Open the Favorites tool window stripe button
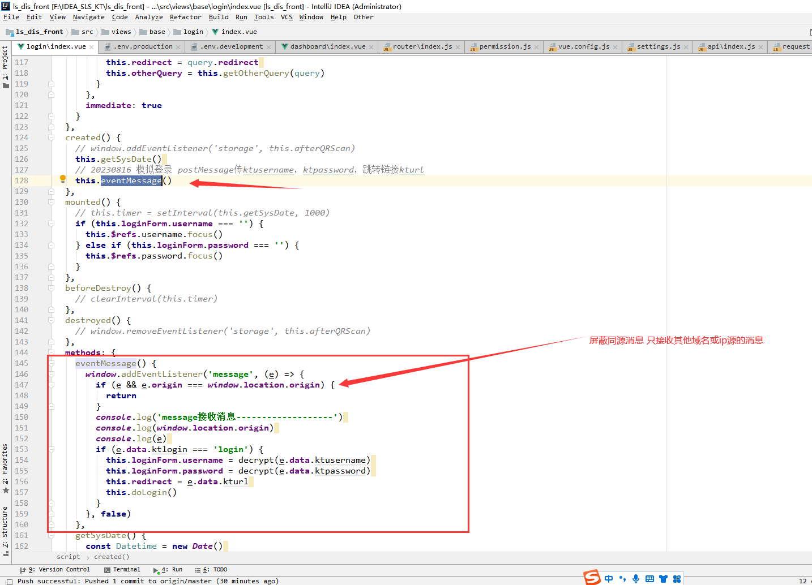Viewport: 812px width, 585px height. tap(5, 468)
